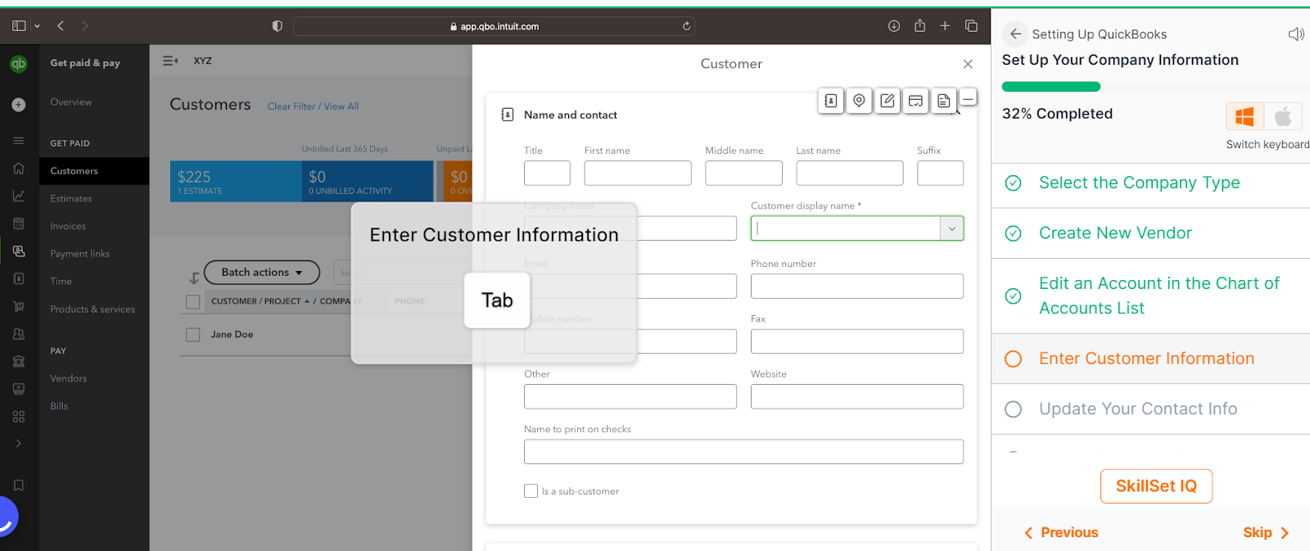Open Vendors in the side menu
The height and width of the screenshot is (551, 1310).
pos(69,379)
